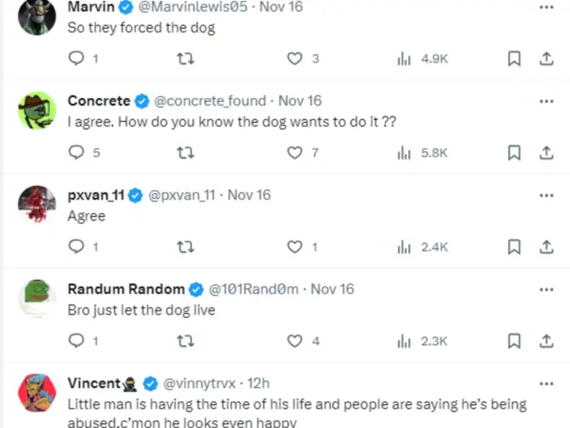Like Randum Random's 'let the dog live' tweet

pos(295,341)
